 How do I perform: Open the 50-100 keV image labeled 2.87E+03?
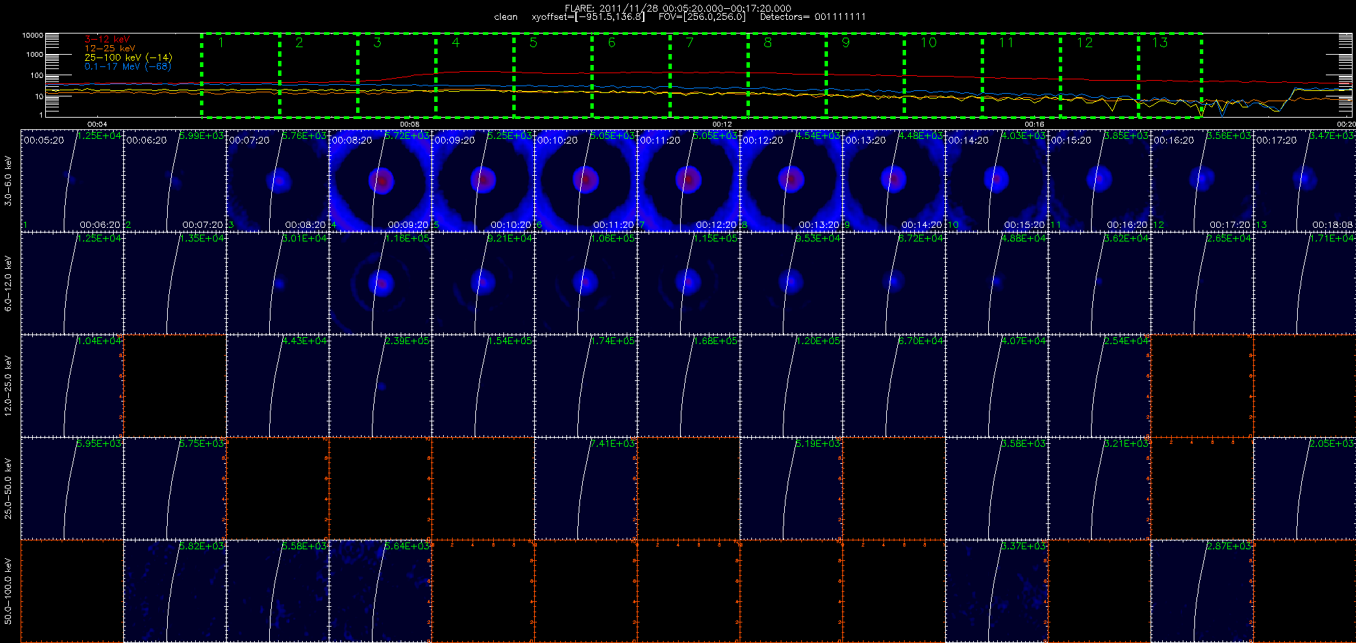[1202, 591]
